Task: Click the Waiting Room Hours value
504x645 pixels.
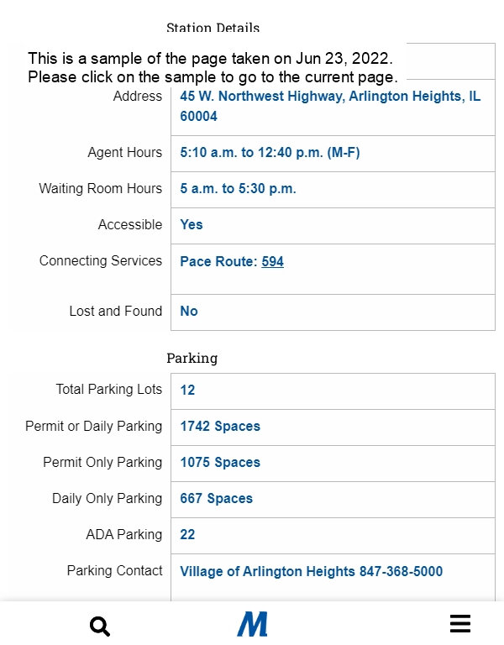Action: click(238, 189)
